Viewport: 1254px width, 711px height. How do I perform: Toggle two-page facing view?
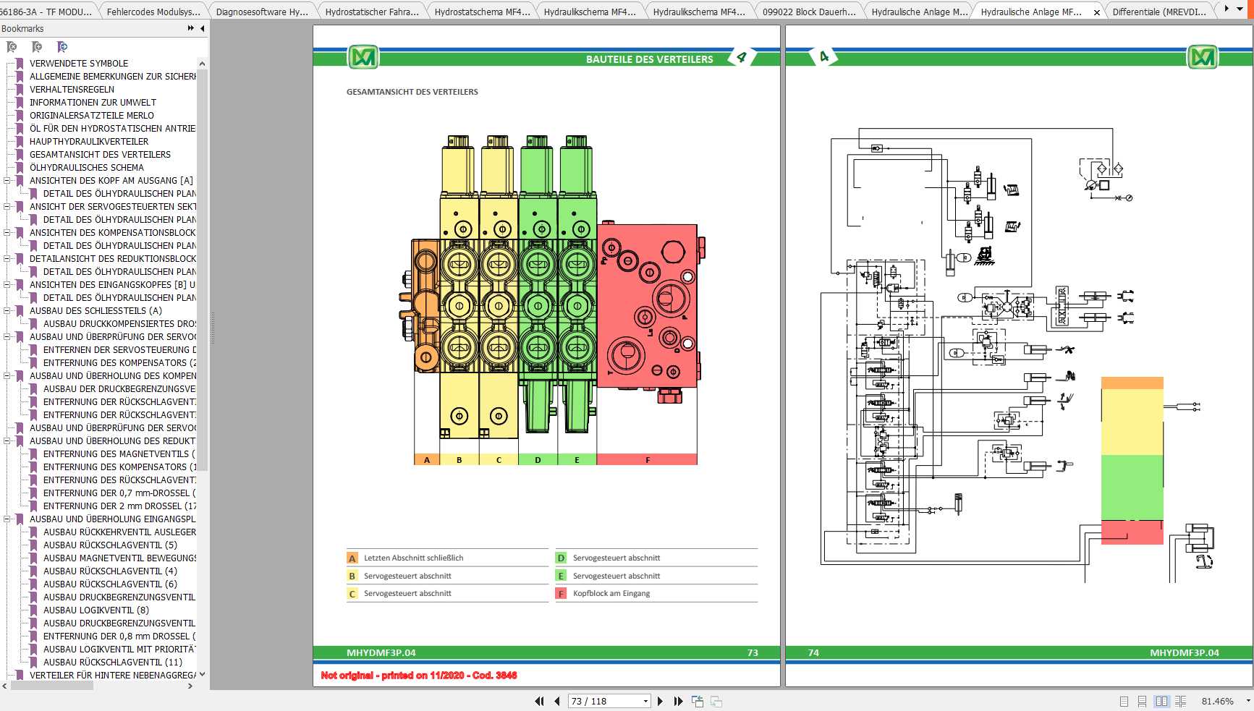tap(1161, 701)
